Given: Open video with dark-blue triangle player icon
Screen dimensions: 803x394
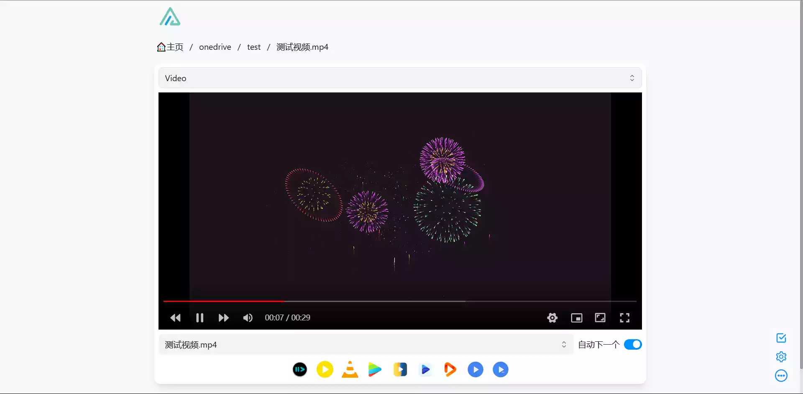Looking at the screenshot, I should [x=425, y=369].
